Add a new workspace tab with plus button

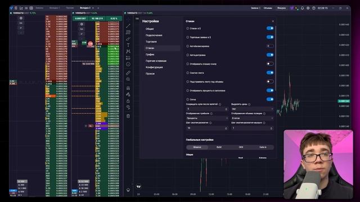pos(98,8)
